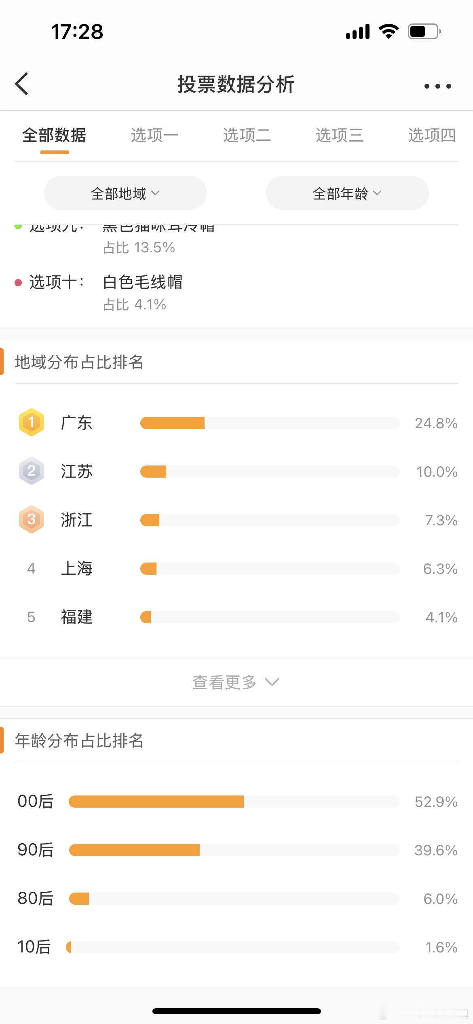The height and width of the screenshot is (1024, 473).
Task: Tap the back arrow icon
Action: click(22, 84)
